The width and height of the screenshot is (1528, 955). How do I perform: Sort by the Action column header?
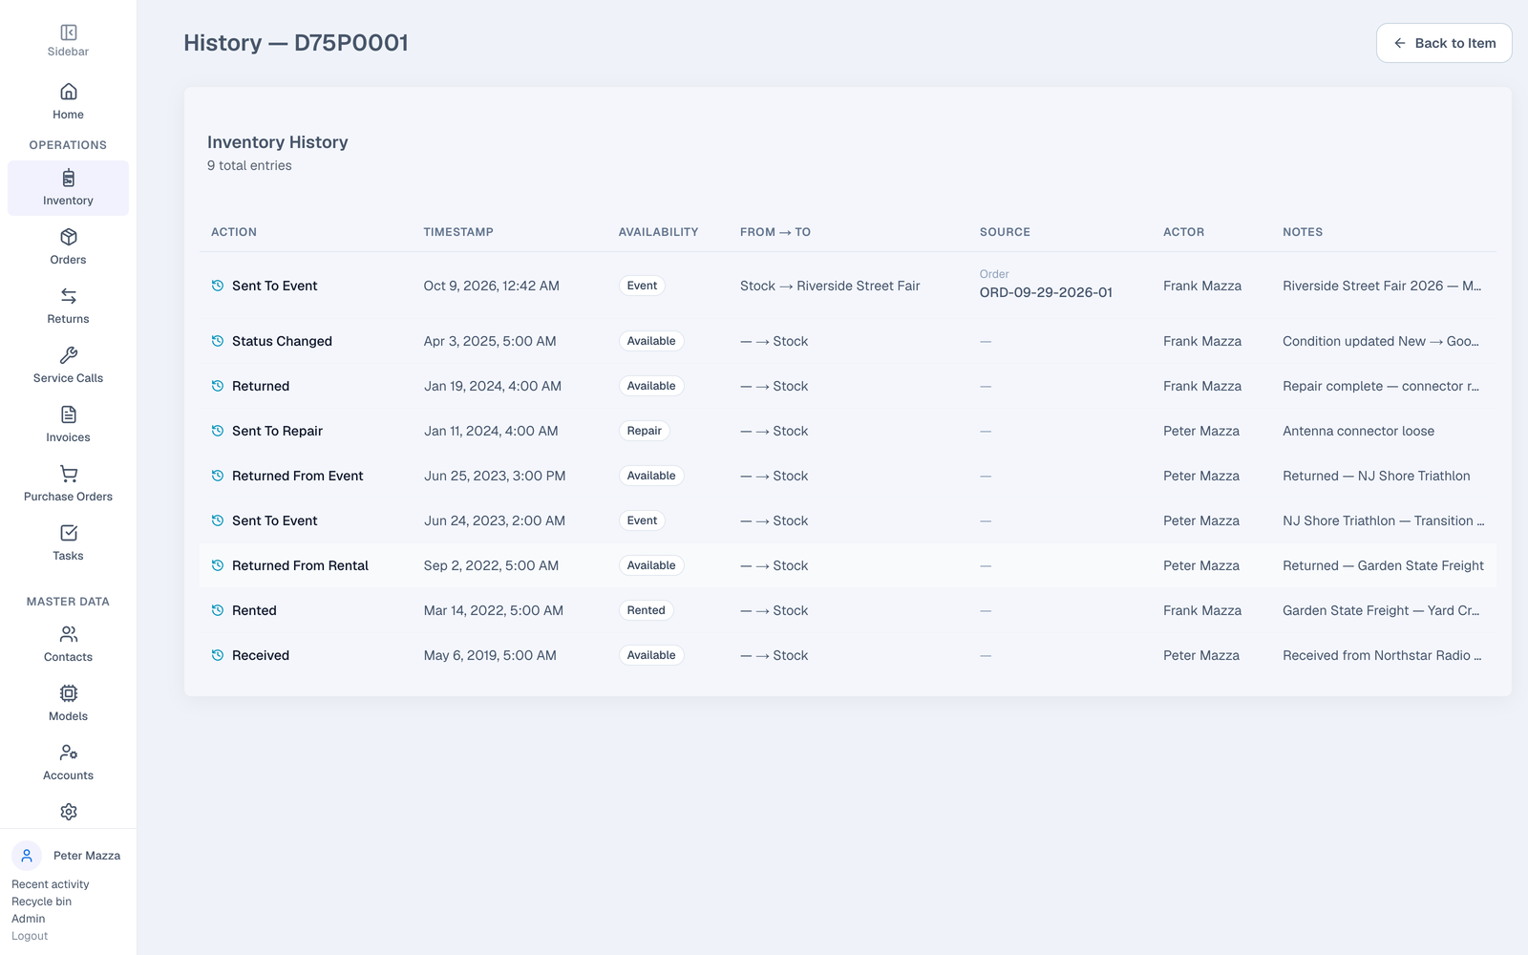coord(234,232)
